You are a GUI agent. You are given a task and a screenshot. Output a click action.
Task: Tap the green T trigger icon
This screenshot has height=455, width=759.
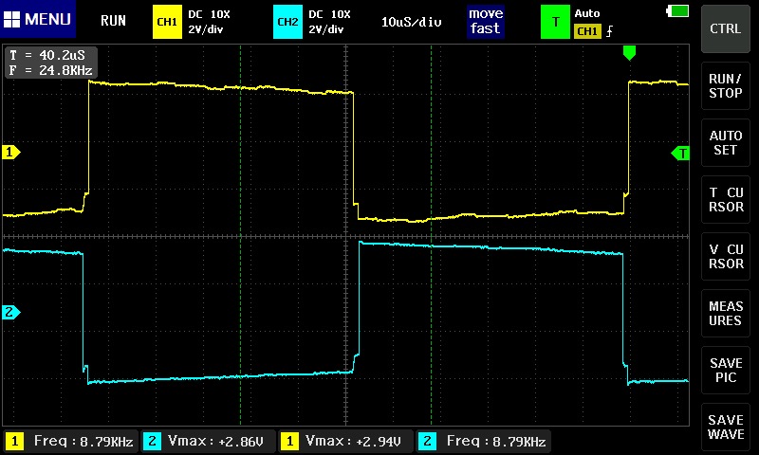click(x=555, y=21)
